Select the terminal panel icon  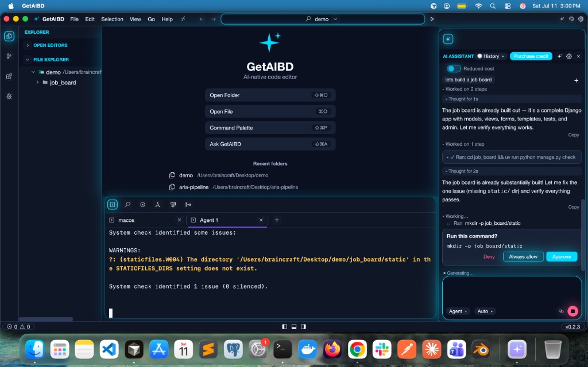click(113, 205)
